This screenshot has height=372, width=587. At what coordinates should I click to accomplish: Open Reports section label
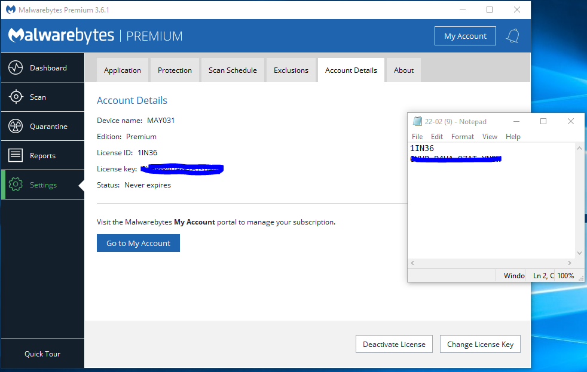click(42, 155)
